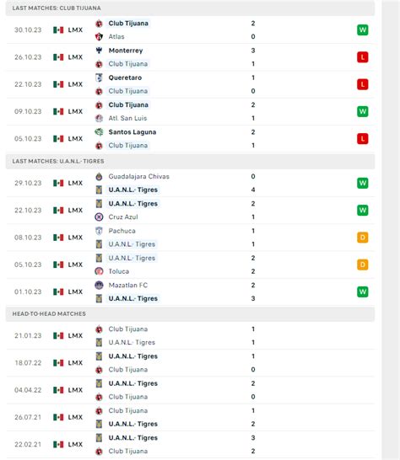The width and height of the screenshot is (400, 460).
Task: Open the 21.01.23 head-to-head match row
Action: coord(190,335)
